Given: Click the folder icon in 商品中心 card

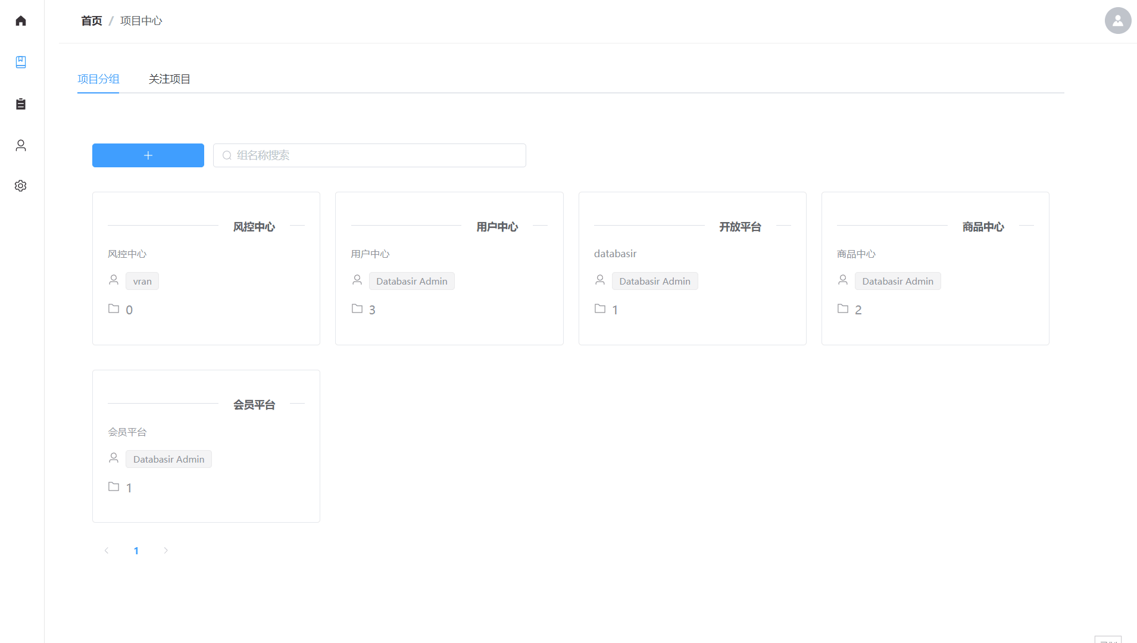Looking at the screenshot, I should (843, 308).
